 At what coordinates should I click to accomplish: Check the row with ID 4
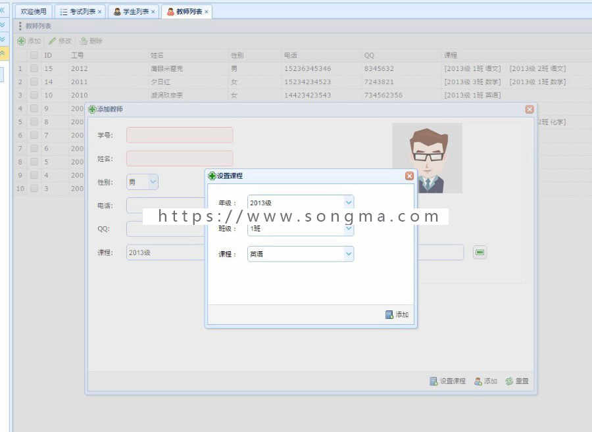(x=34, y=175)
